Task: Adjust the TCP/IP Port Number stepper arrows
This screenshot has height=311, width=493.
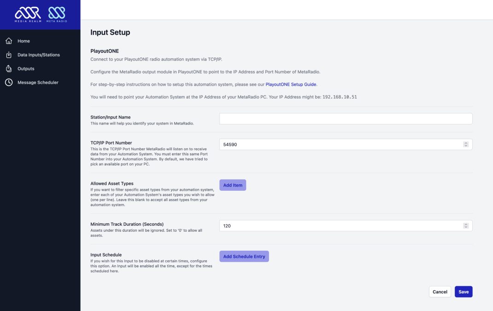Action: (466, 145)
